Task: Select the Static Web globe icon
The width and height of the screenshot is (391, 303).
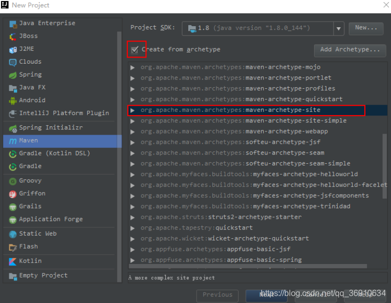Action: tap(13, 234)
